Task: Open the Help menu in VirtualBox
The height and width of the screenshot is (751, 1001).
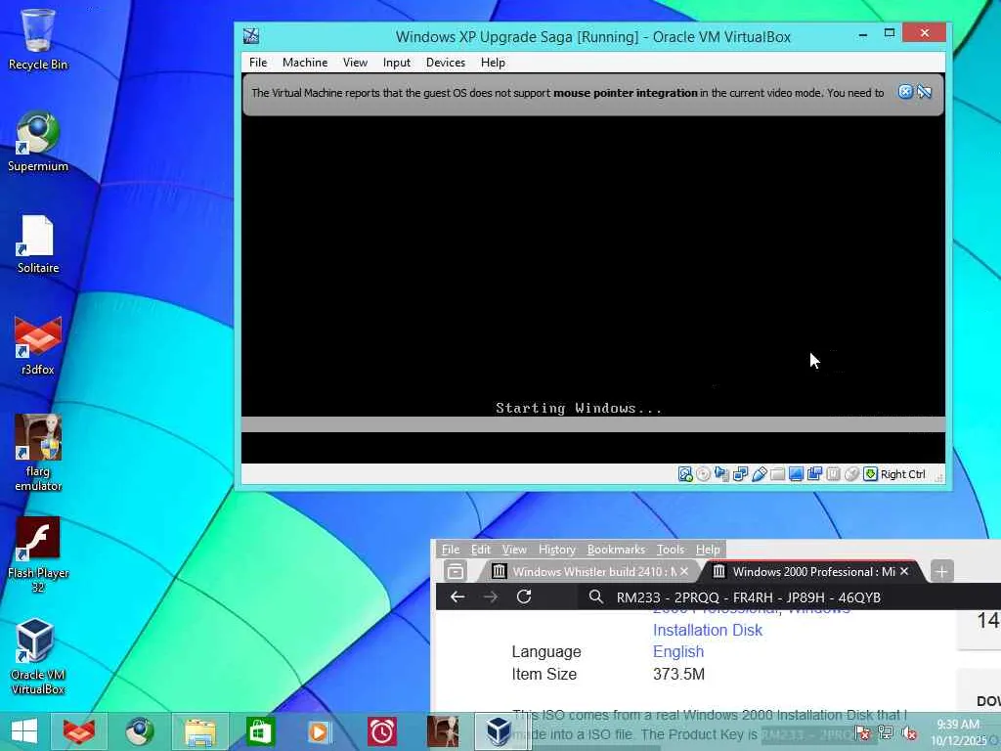Action: (x=493, y=63)
